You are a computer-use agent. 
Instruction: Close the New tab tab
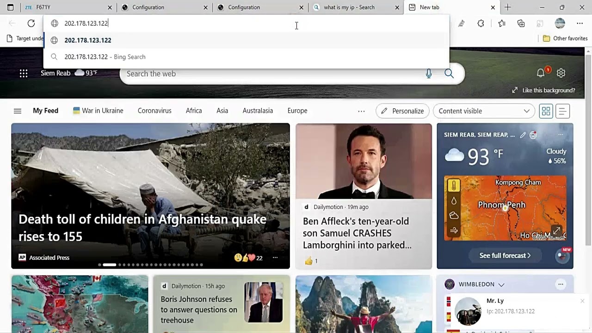click(x=493, y=7)
